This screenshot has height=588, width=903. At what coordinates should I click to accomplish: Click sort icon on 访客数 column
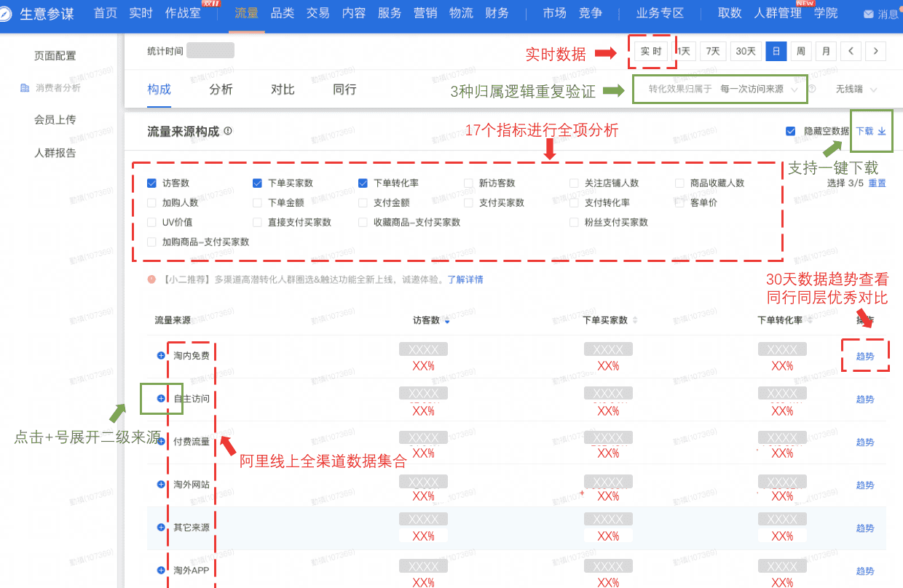pos(447,321)
